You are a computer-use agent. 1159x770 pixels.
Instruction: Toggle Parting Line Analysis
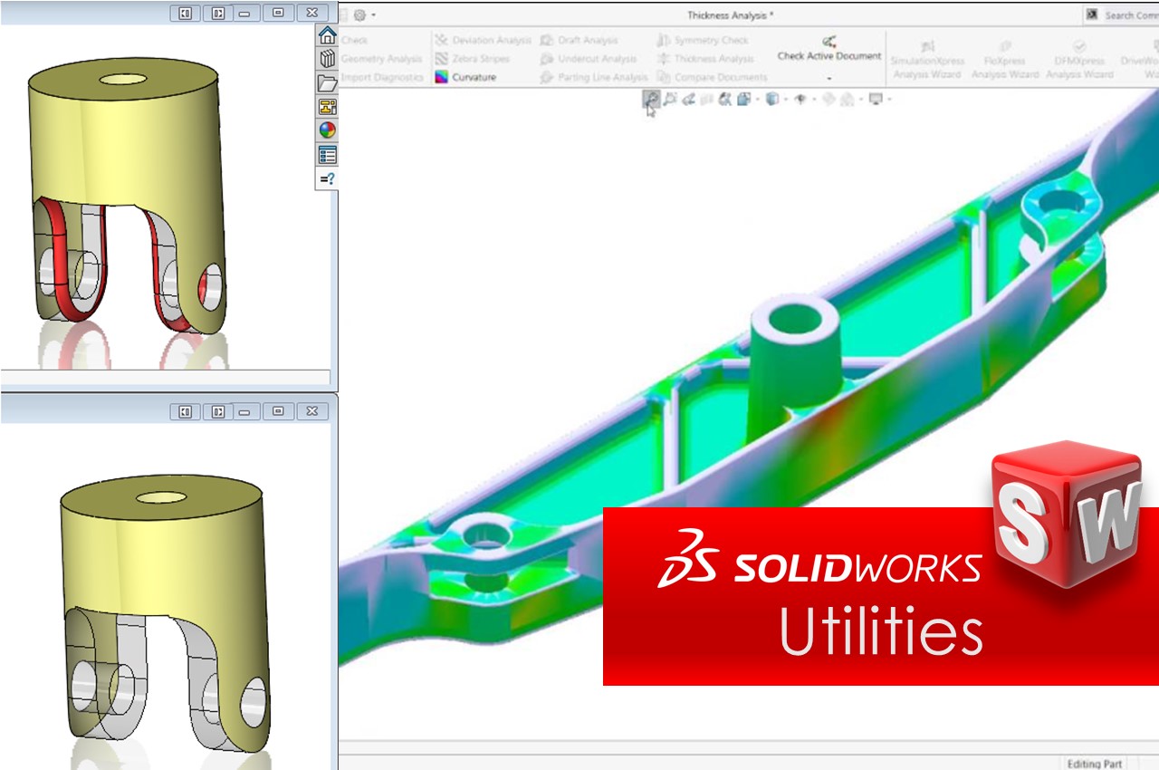[594, 77]
